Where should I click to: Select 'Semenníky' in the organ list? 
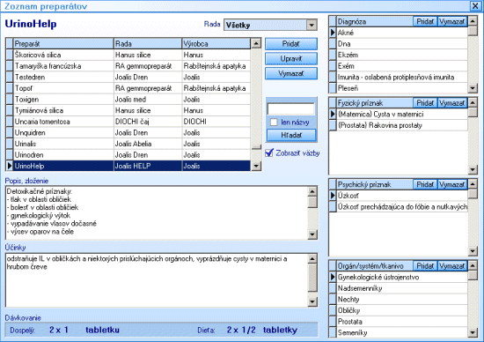pyautogui.click(x=402, y=332)
